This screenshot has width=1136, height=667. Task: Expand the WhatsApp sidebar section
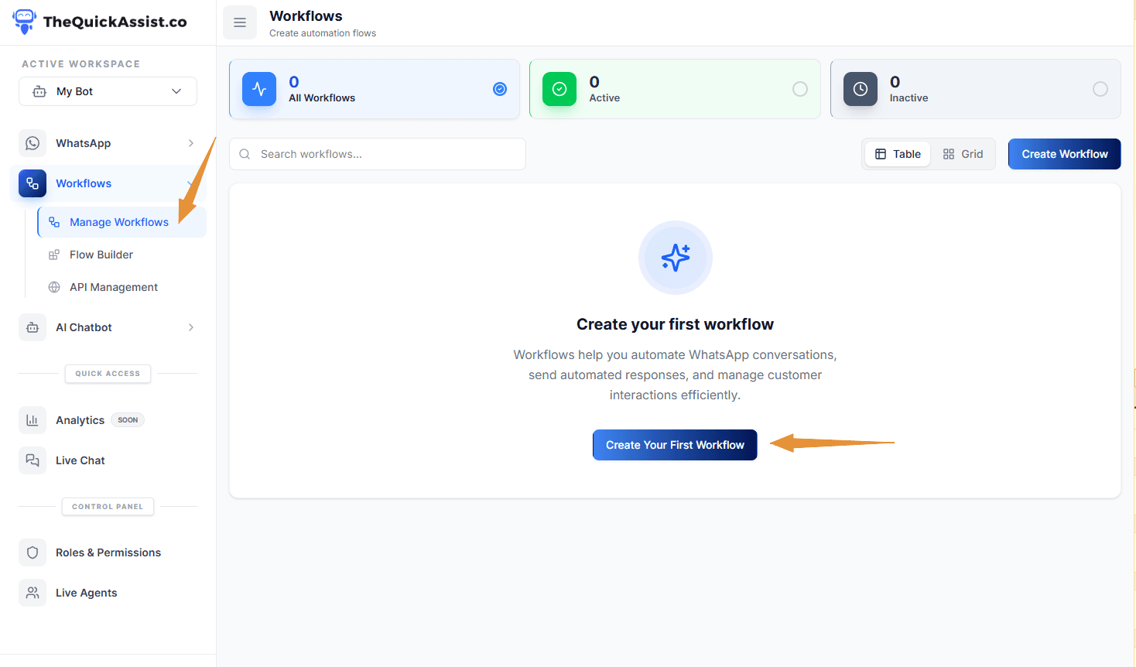click(190, 143)
